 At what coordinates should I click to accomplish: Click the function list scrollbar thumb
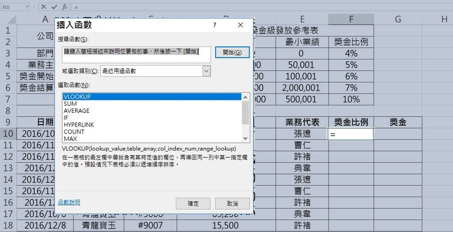(x=245, y=112)
